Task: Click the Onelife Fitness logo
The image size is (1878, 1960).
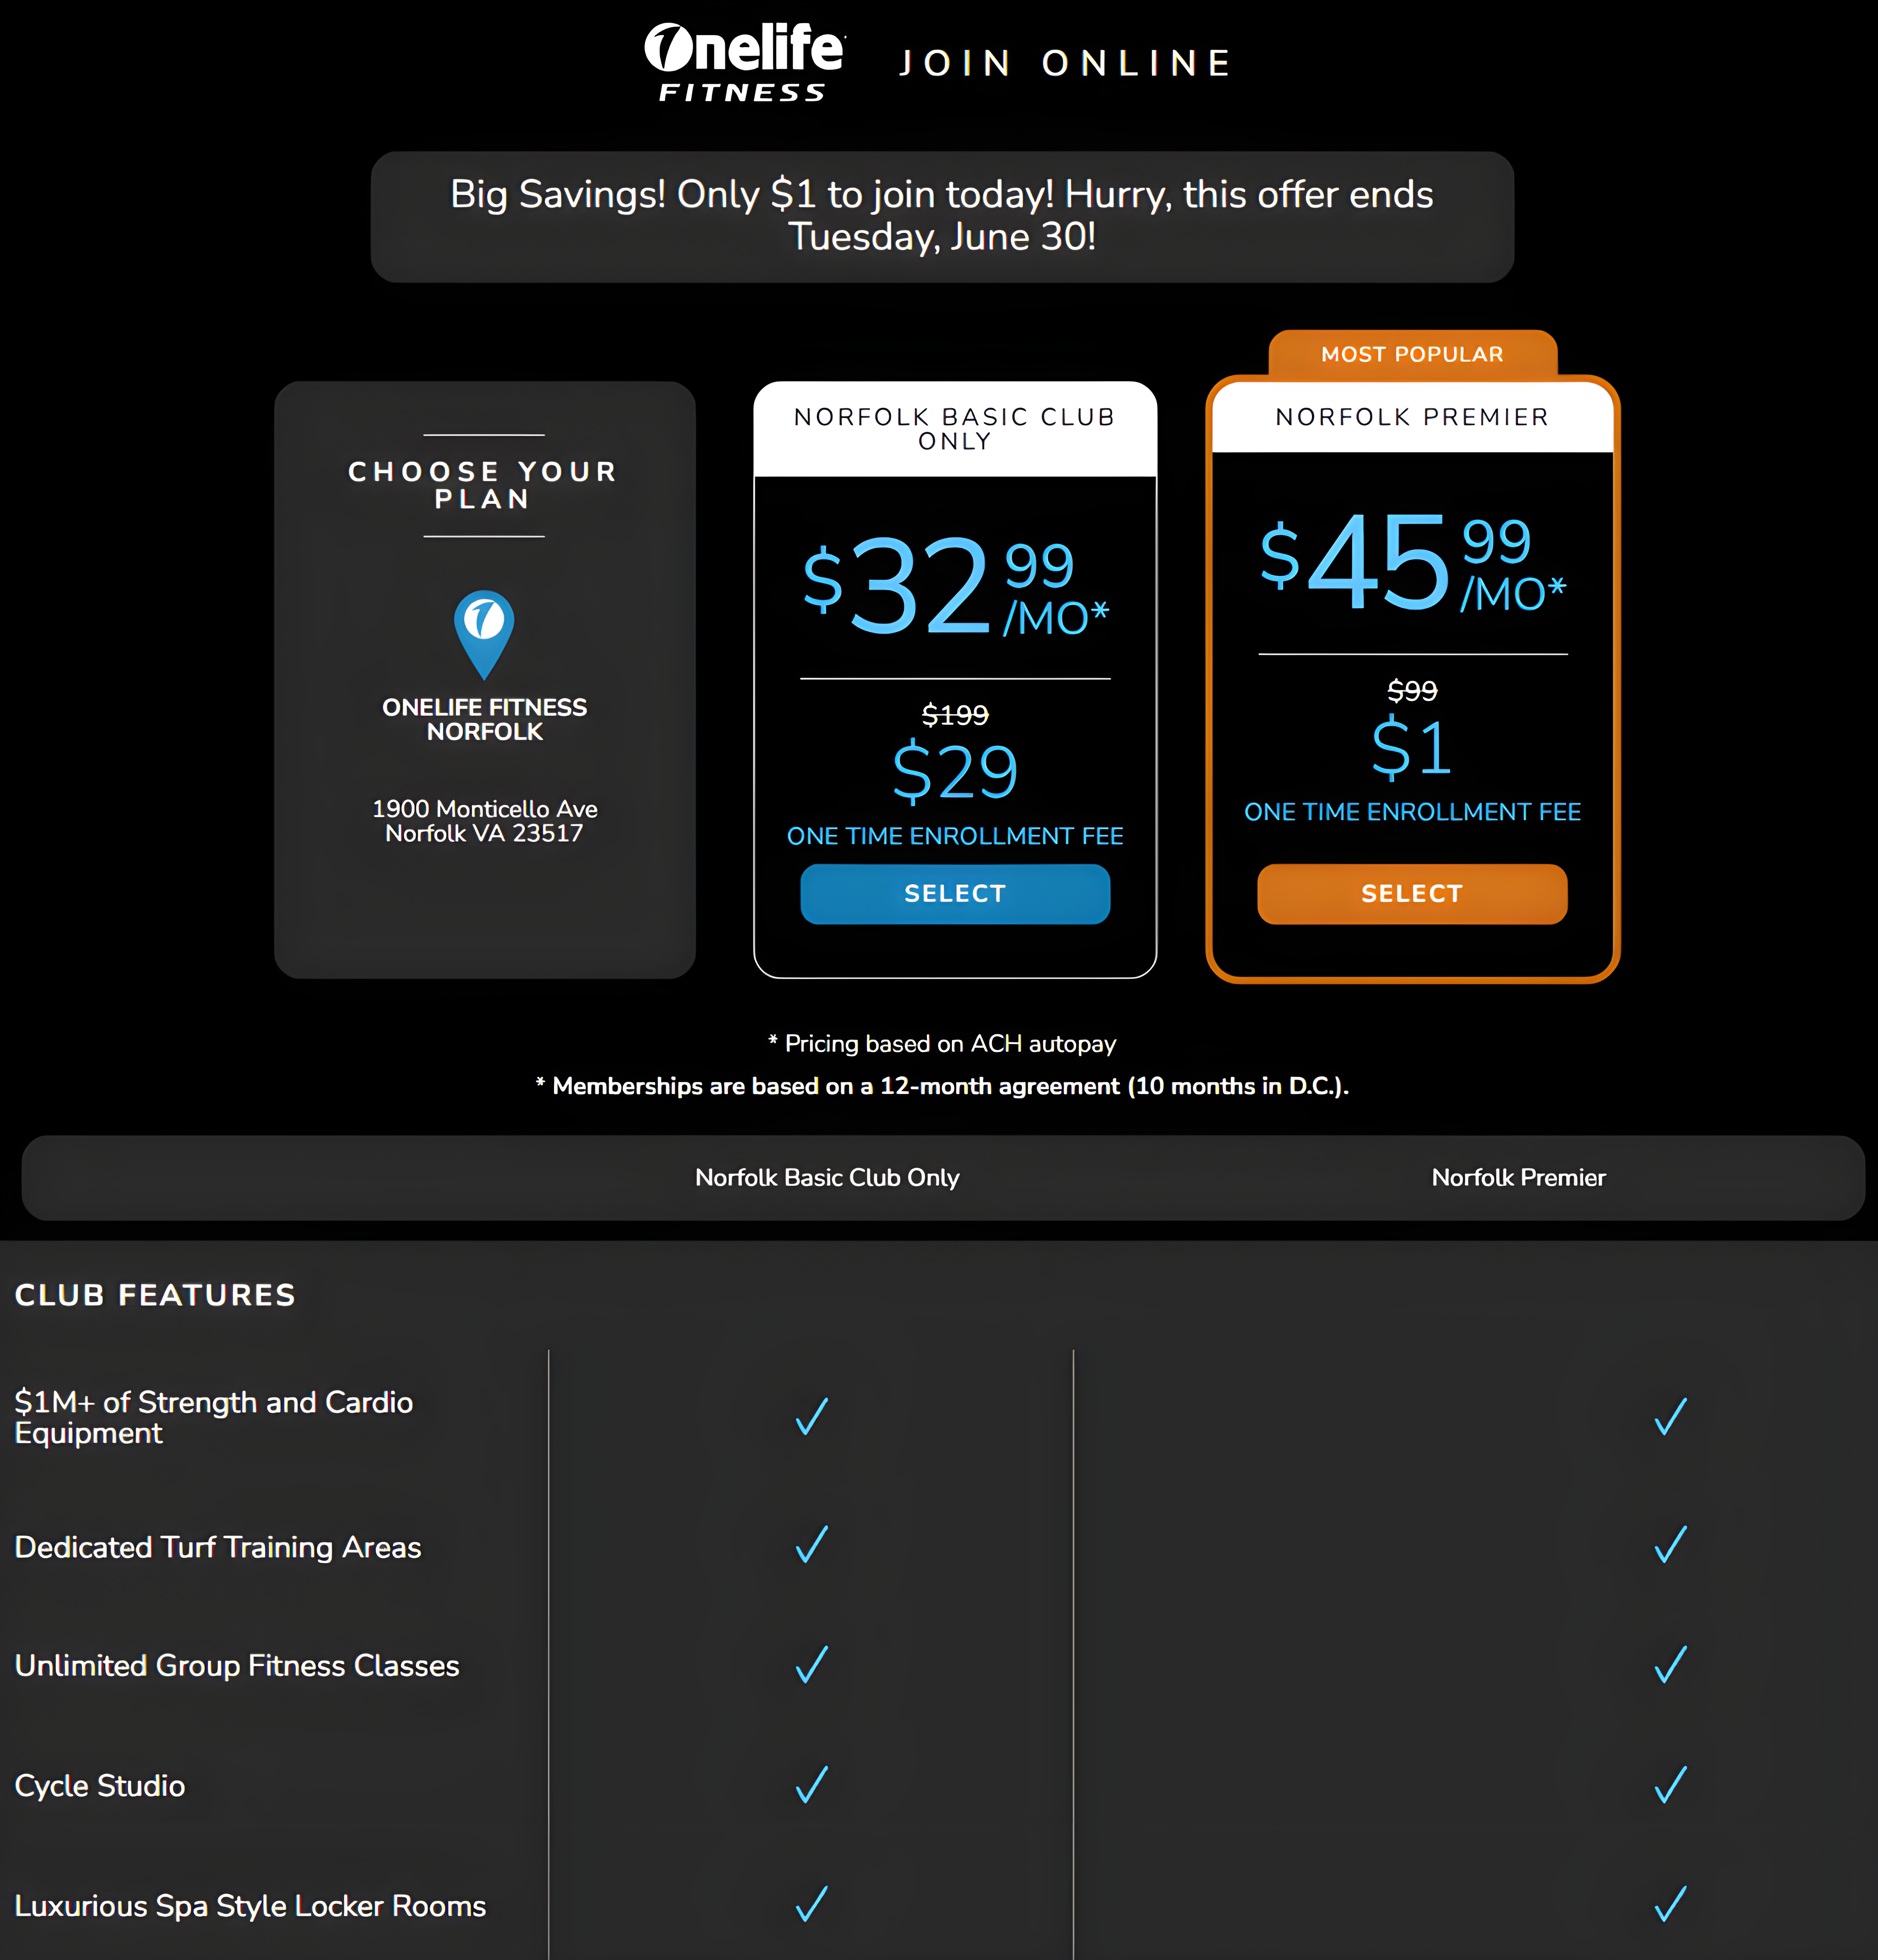Action: tap(744, 62)
